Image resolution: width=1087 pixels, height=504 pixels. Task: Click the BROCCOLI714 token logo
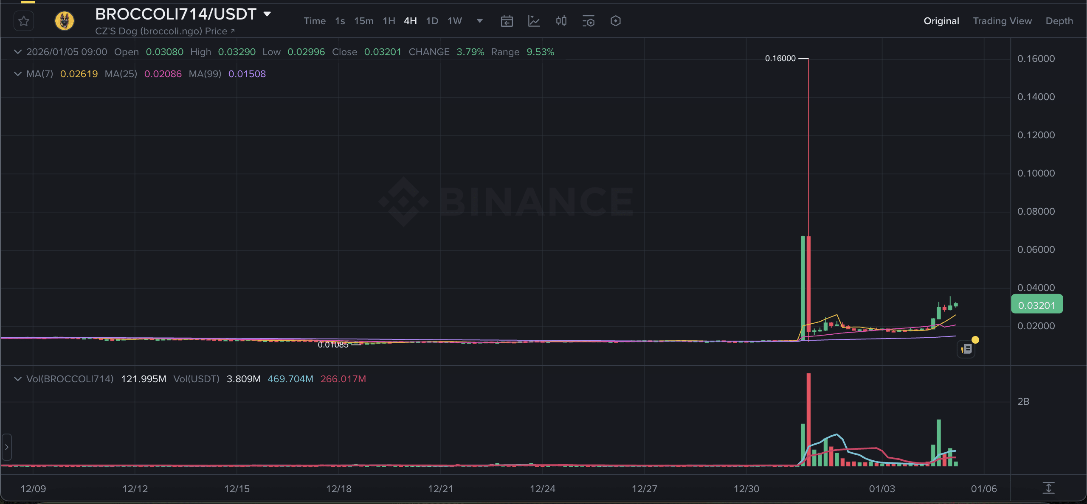[65, 20]
